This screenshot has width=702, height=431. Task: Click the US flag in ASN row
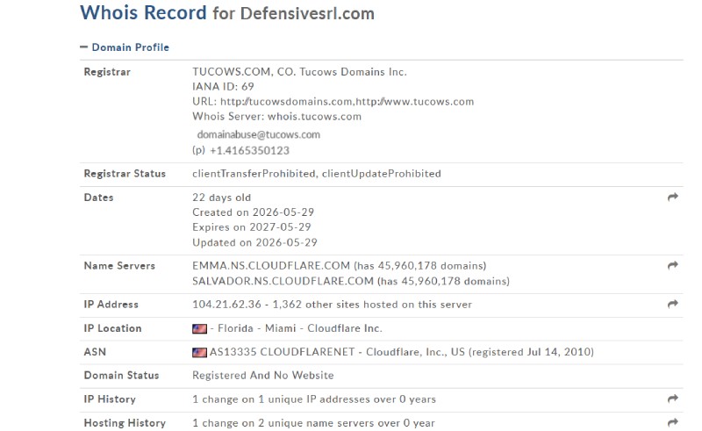pyautogui.click(x=200, y=352)
